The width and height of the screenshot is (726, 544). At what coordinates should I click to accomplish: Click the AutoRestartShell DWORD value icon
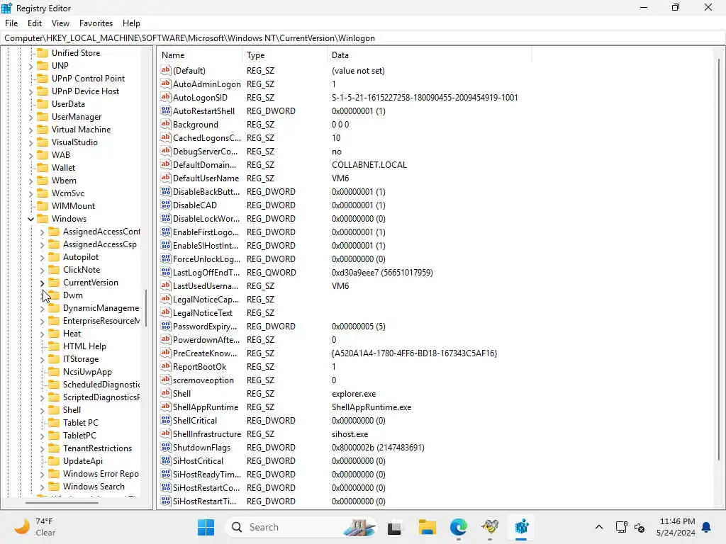(166, 110)
